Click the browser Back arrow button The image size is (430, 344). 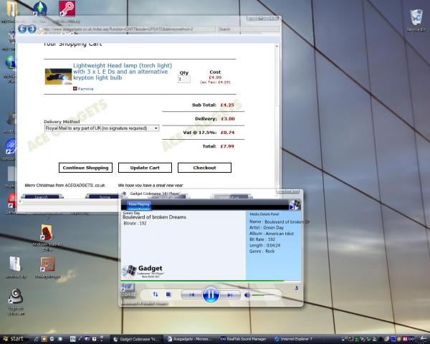pyautogui.click(x=22, y=29)
